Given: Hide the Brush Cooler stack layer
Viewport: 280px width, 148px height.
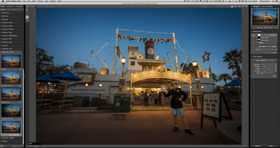Looking at the screenshot, I should [x=253, y=40].
